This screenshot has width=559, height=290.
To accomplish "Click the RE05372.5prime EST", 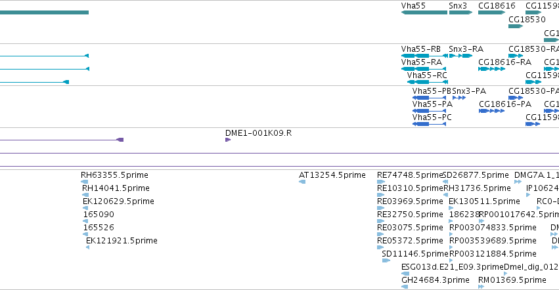I will [x=380, y=247].
